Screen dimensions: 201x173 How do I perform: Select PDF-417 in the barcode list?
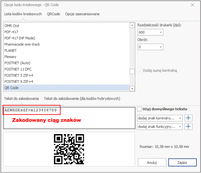coord(67,32)
